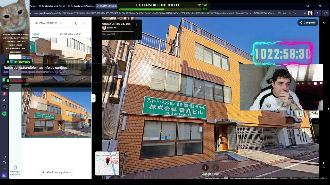Open the Instagram sidebar icon

click(4, 93)
